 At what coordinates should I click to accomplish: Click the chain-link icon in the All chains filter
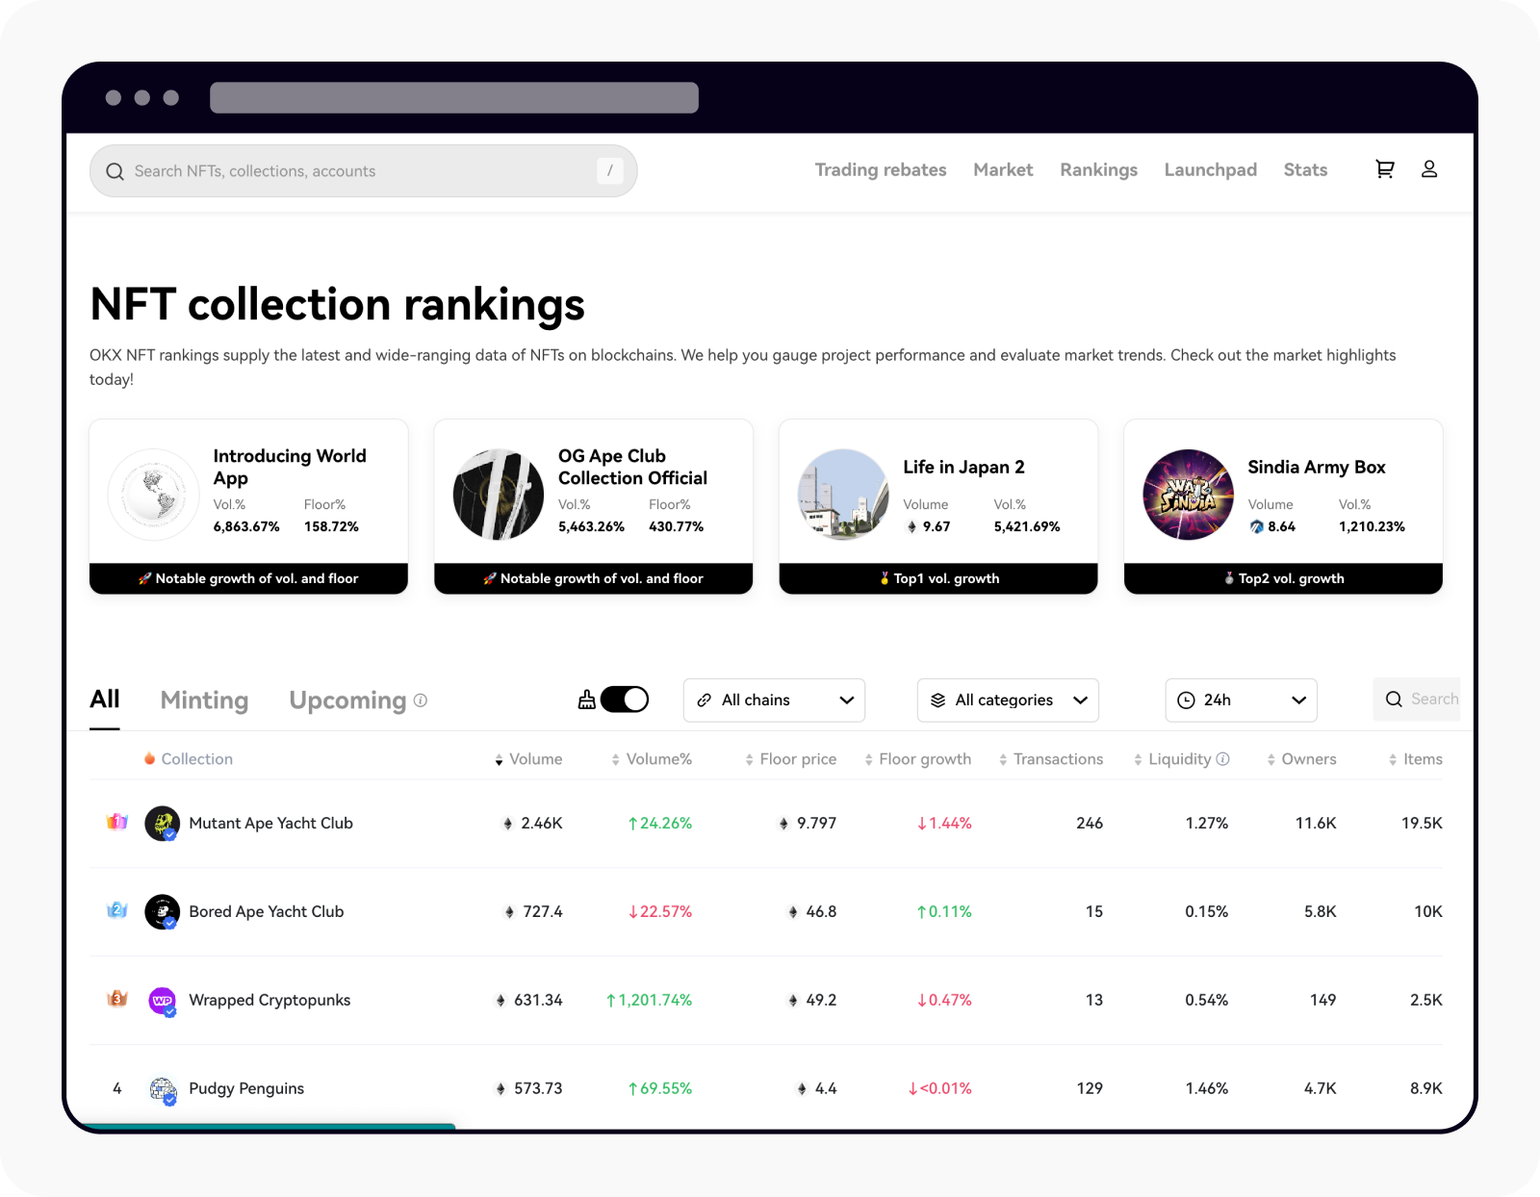point(706,700)
